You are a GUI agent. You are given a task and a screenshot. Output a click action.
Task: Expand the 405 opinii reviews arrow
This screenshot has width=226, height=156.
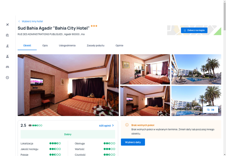pos(113,126)
